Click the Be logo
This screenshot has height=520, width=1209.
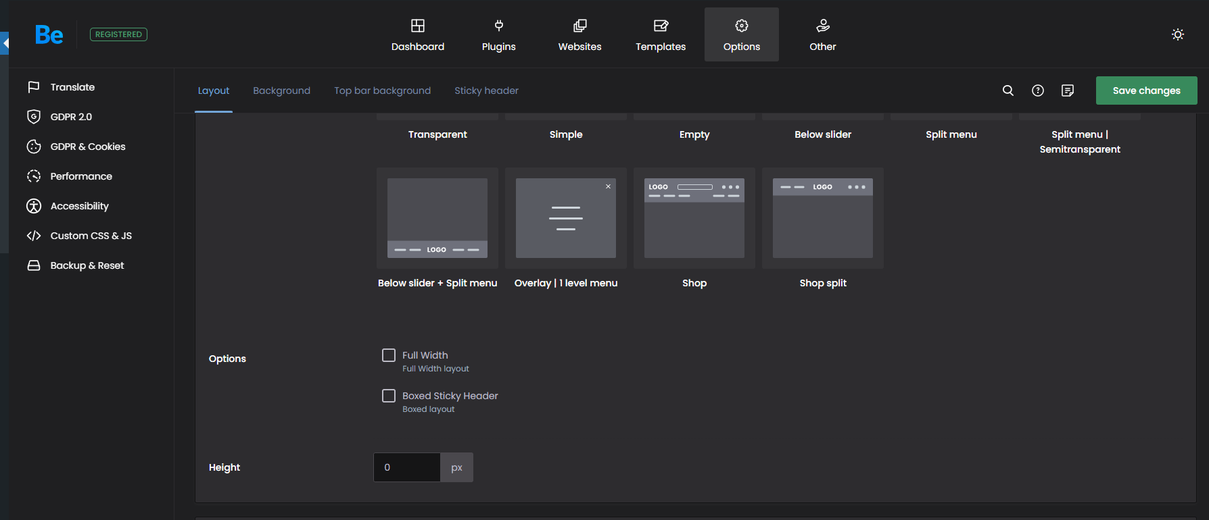click(49, 34)
